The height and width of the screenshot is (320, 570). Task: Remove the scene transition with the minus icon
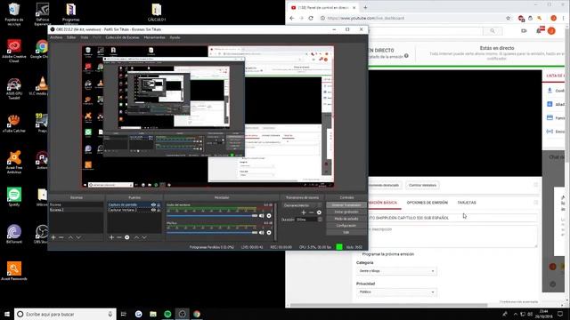click(311, 212)
